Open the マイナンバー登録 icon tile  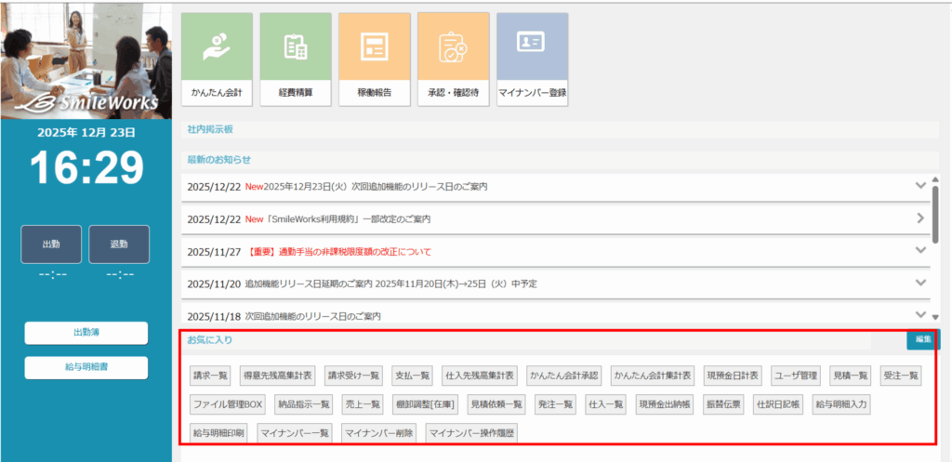[x=533, y=59]
